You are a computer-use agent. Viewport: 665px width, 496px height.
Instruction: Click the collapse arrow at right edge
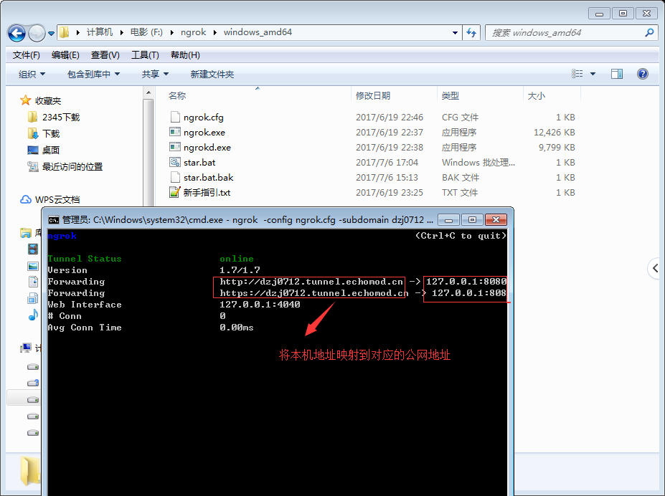[x=656, y=268]
